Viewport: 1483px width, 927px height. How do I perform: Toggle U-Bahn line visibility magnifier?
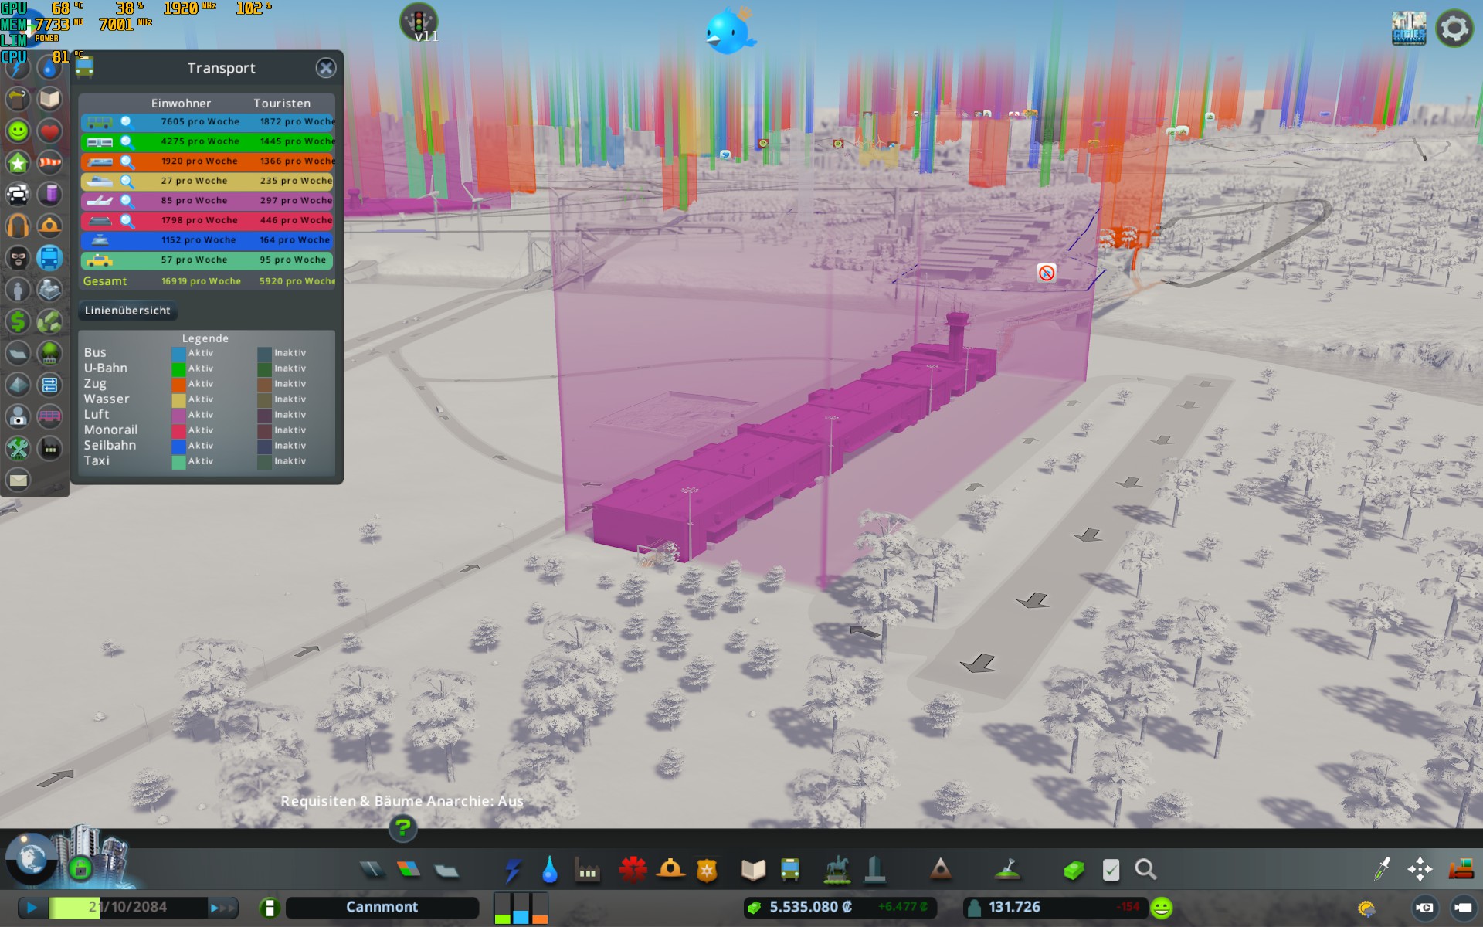tap(127, 142)
